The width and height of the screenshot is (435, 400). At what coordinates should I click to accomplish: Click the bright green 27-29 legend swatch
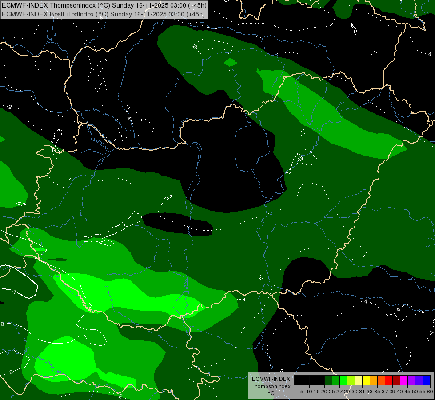tap(343, 380)
